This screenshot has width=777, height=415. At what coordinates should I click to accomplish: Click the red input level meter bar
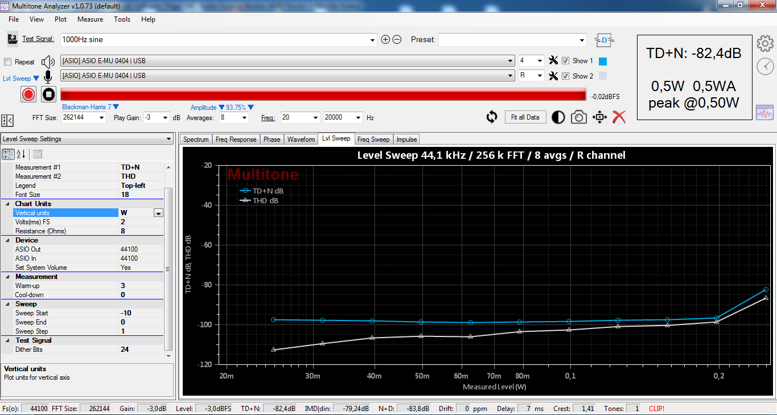pyautogui.click(x=323, y=94)
